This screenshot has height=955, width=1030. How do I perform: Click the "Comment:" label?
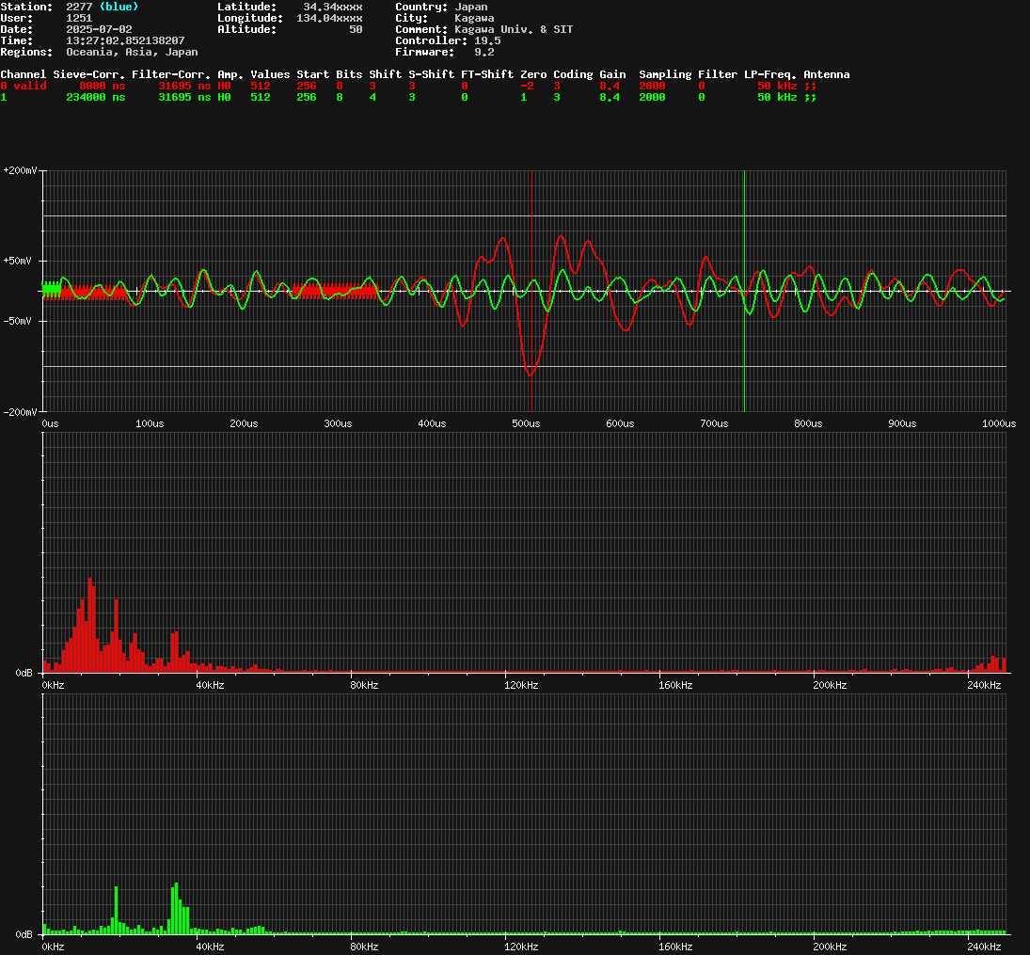(421, 29)
